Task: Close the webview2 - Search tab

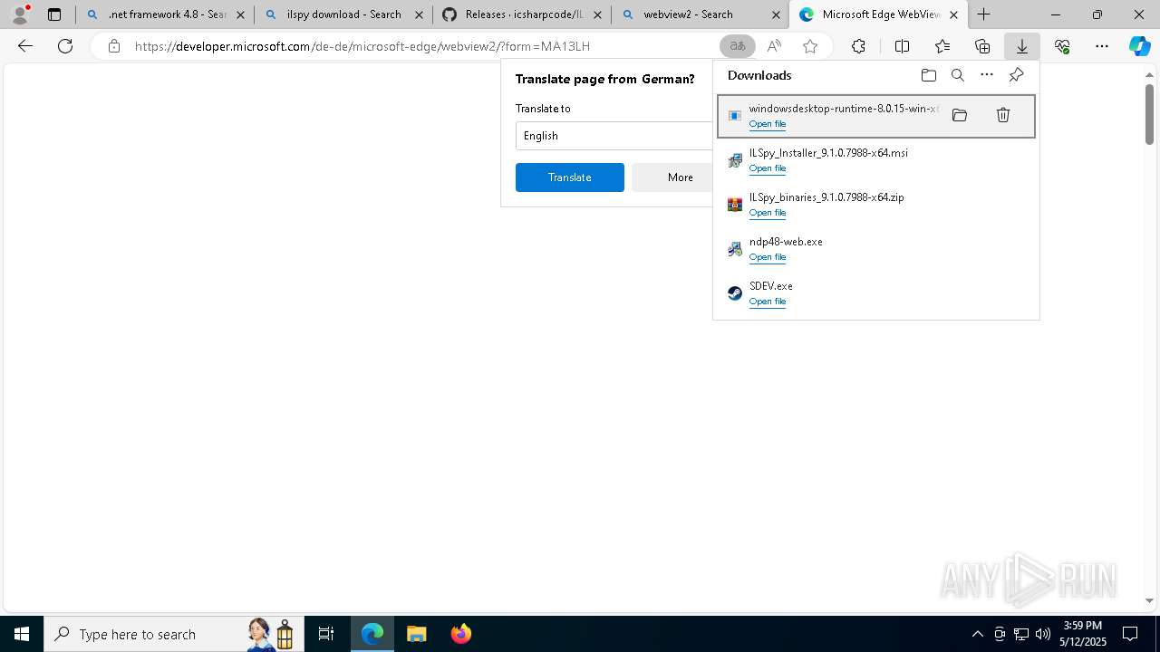Action: click(x=777, y=14)
